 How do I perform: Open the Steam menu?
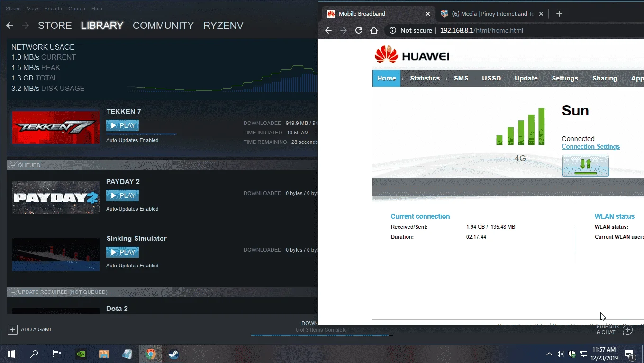tap(13, 9)
